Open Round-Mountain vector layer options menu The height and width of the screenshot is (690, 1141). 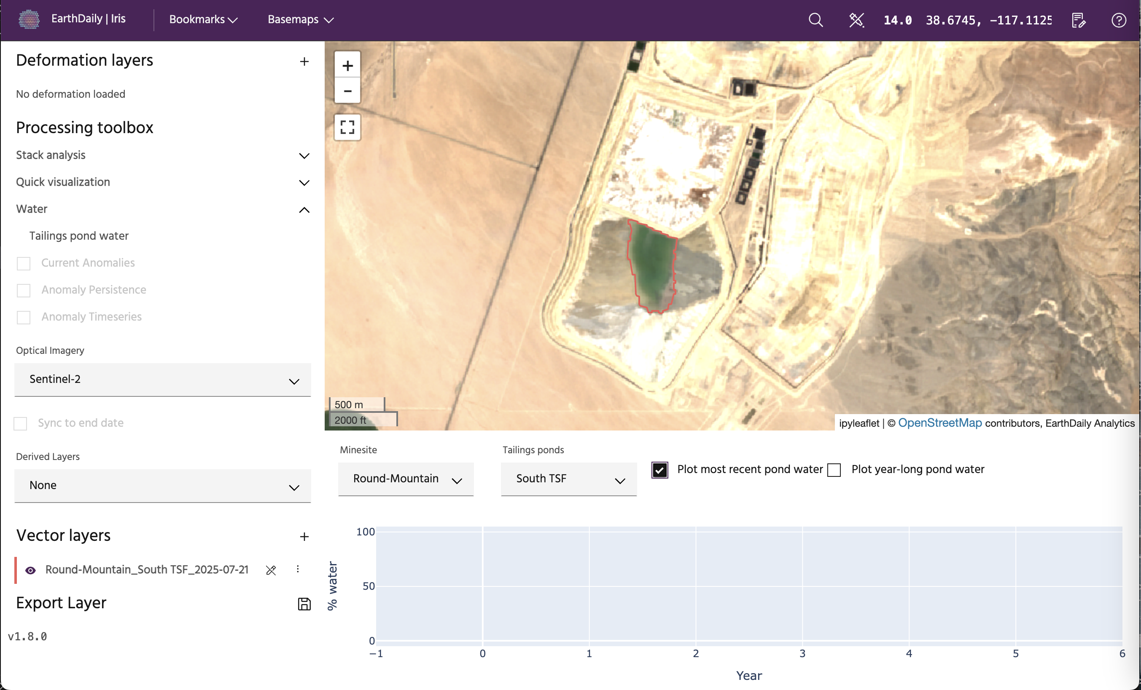(298, 569)
